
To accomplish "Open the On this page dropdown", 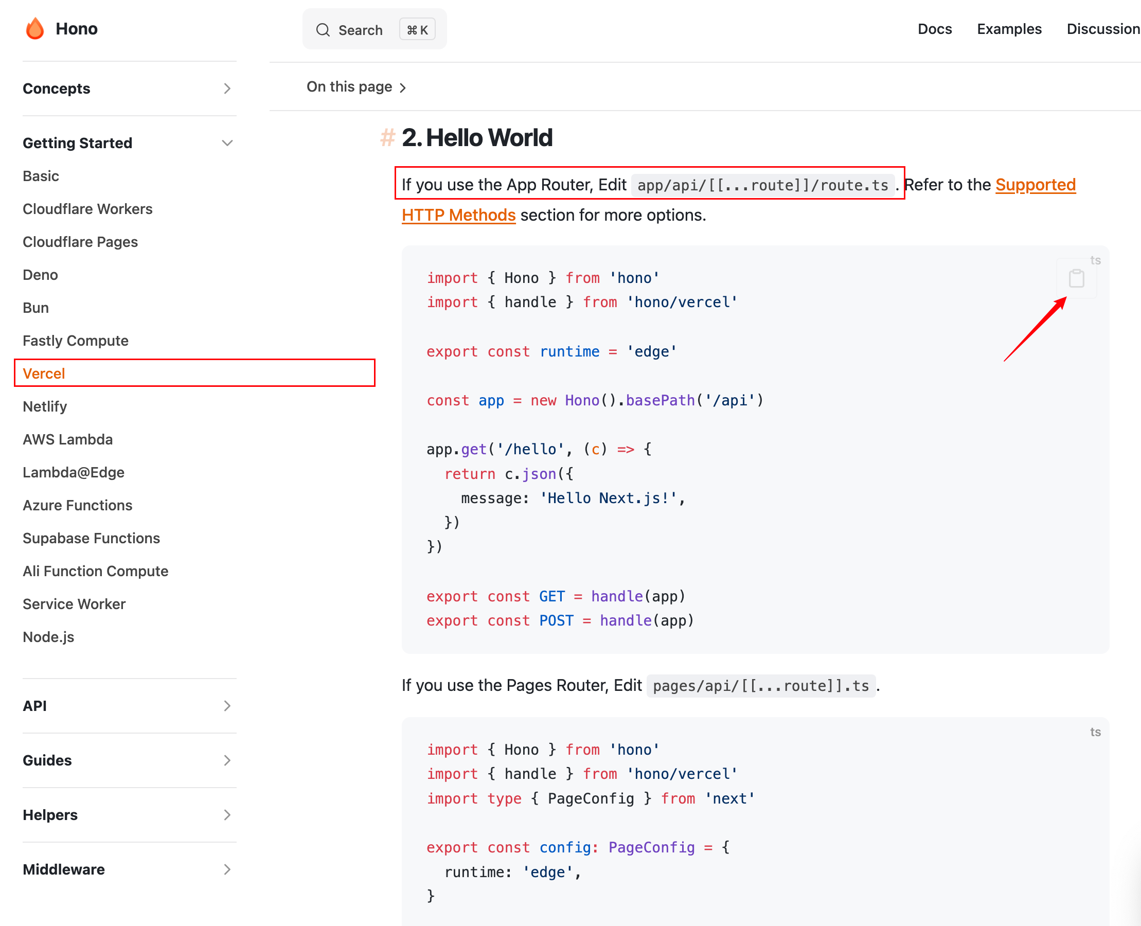I will pyautogui.click(x=356, y=87).
